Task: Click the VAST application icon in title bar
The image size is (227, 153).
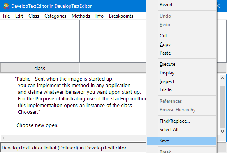Action: coord(6,6)
